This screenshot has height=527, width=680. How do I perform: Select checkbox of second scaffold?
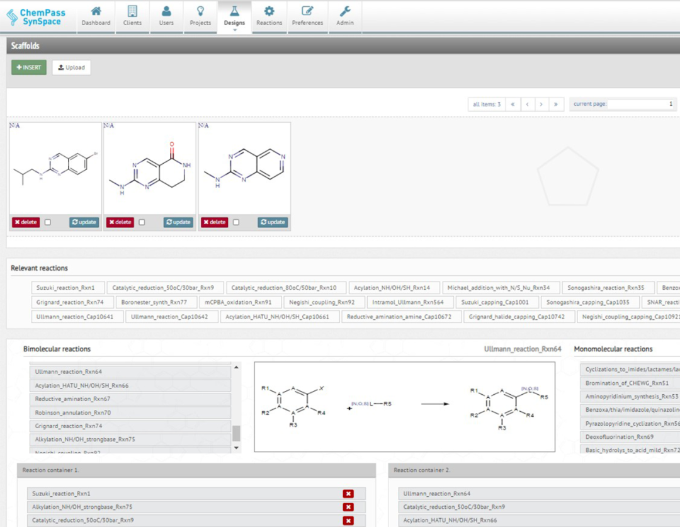tap(142, 222)
